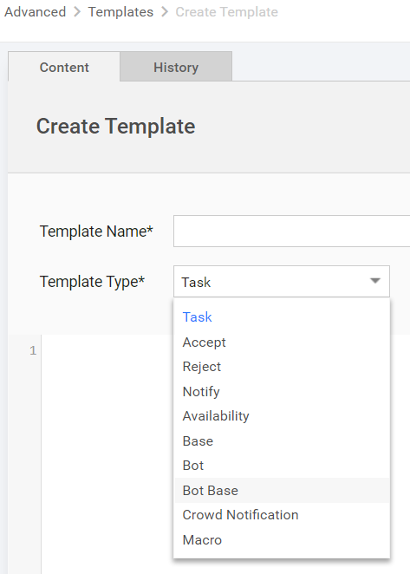Choose the Bot option
This screenshot has width=410, height=574.
283,466
